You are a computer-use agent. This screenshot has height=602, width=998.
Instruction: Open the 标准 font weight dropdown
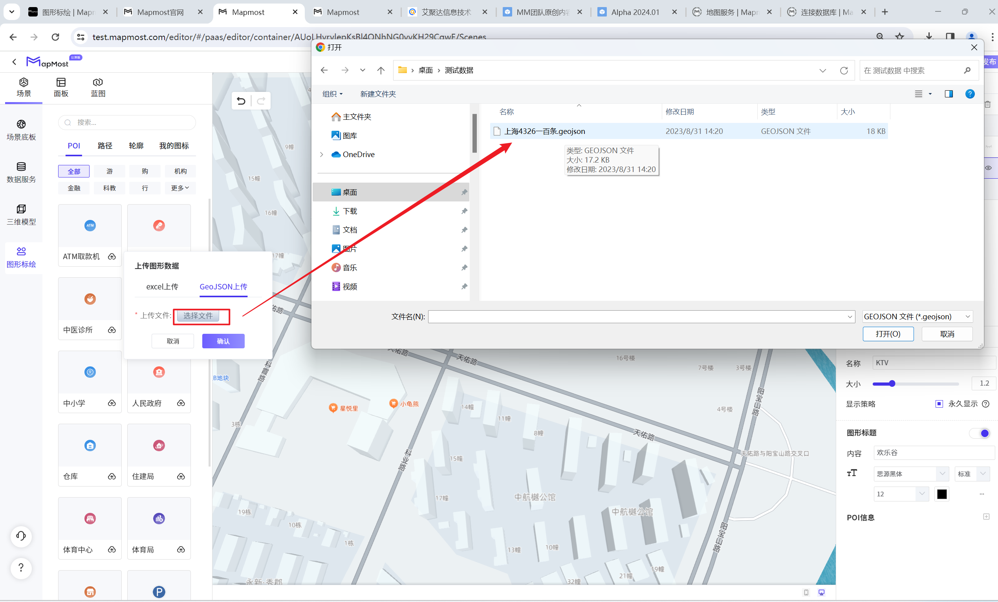(972, 474)
